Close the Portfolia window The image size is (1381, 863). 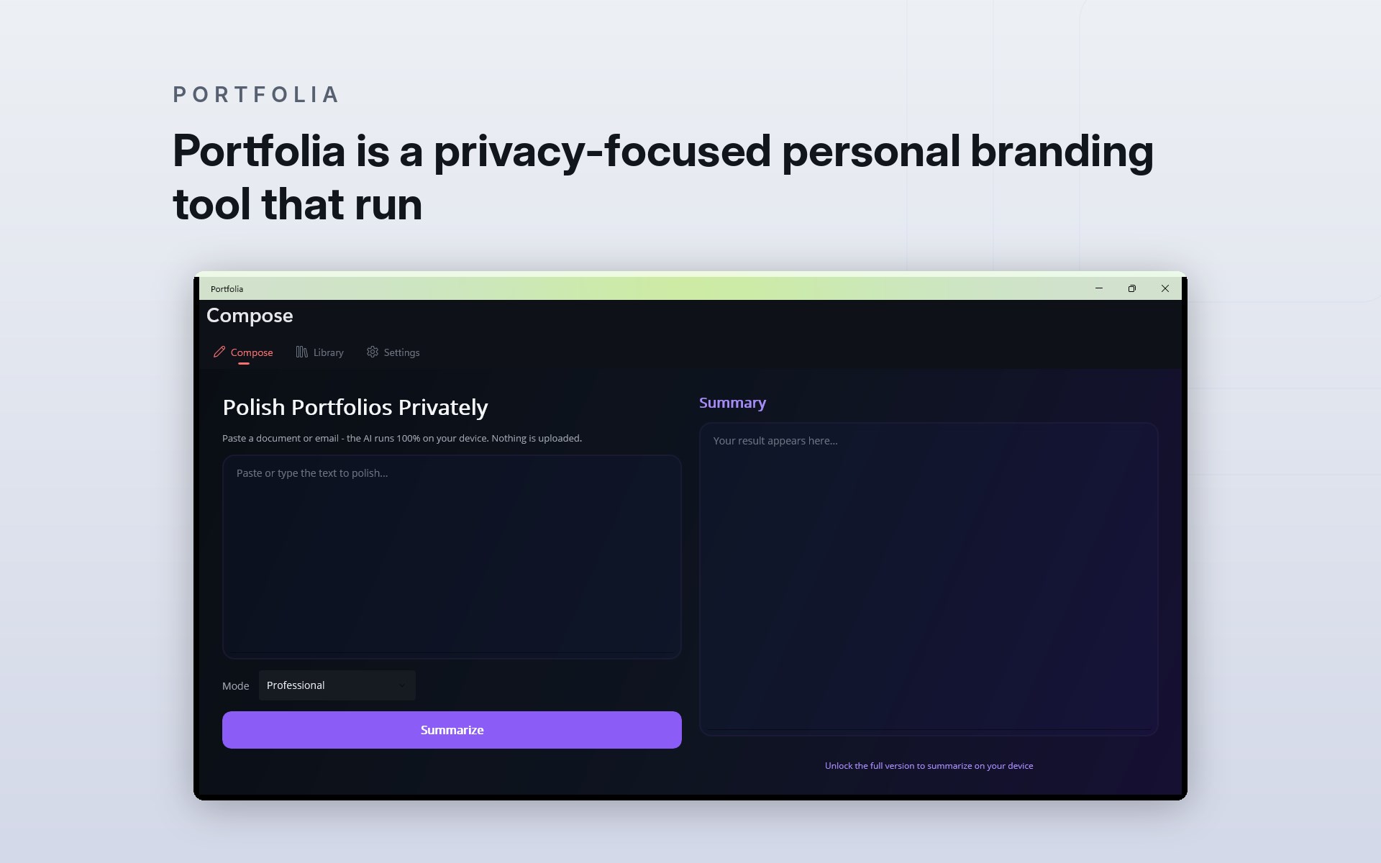(1165, 288)
